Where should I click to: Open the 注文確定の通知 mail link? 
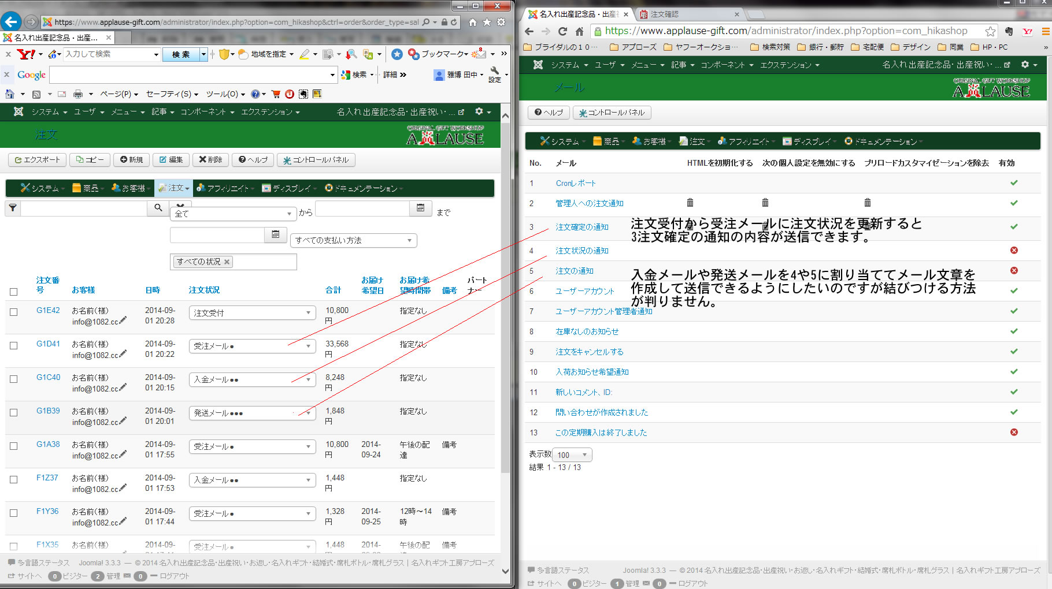[x=581, y=227]
